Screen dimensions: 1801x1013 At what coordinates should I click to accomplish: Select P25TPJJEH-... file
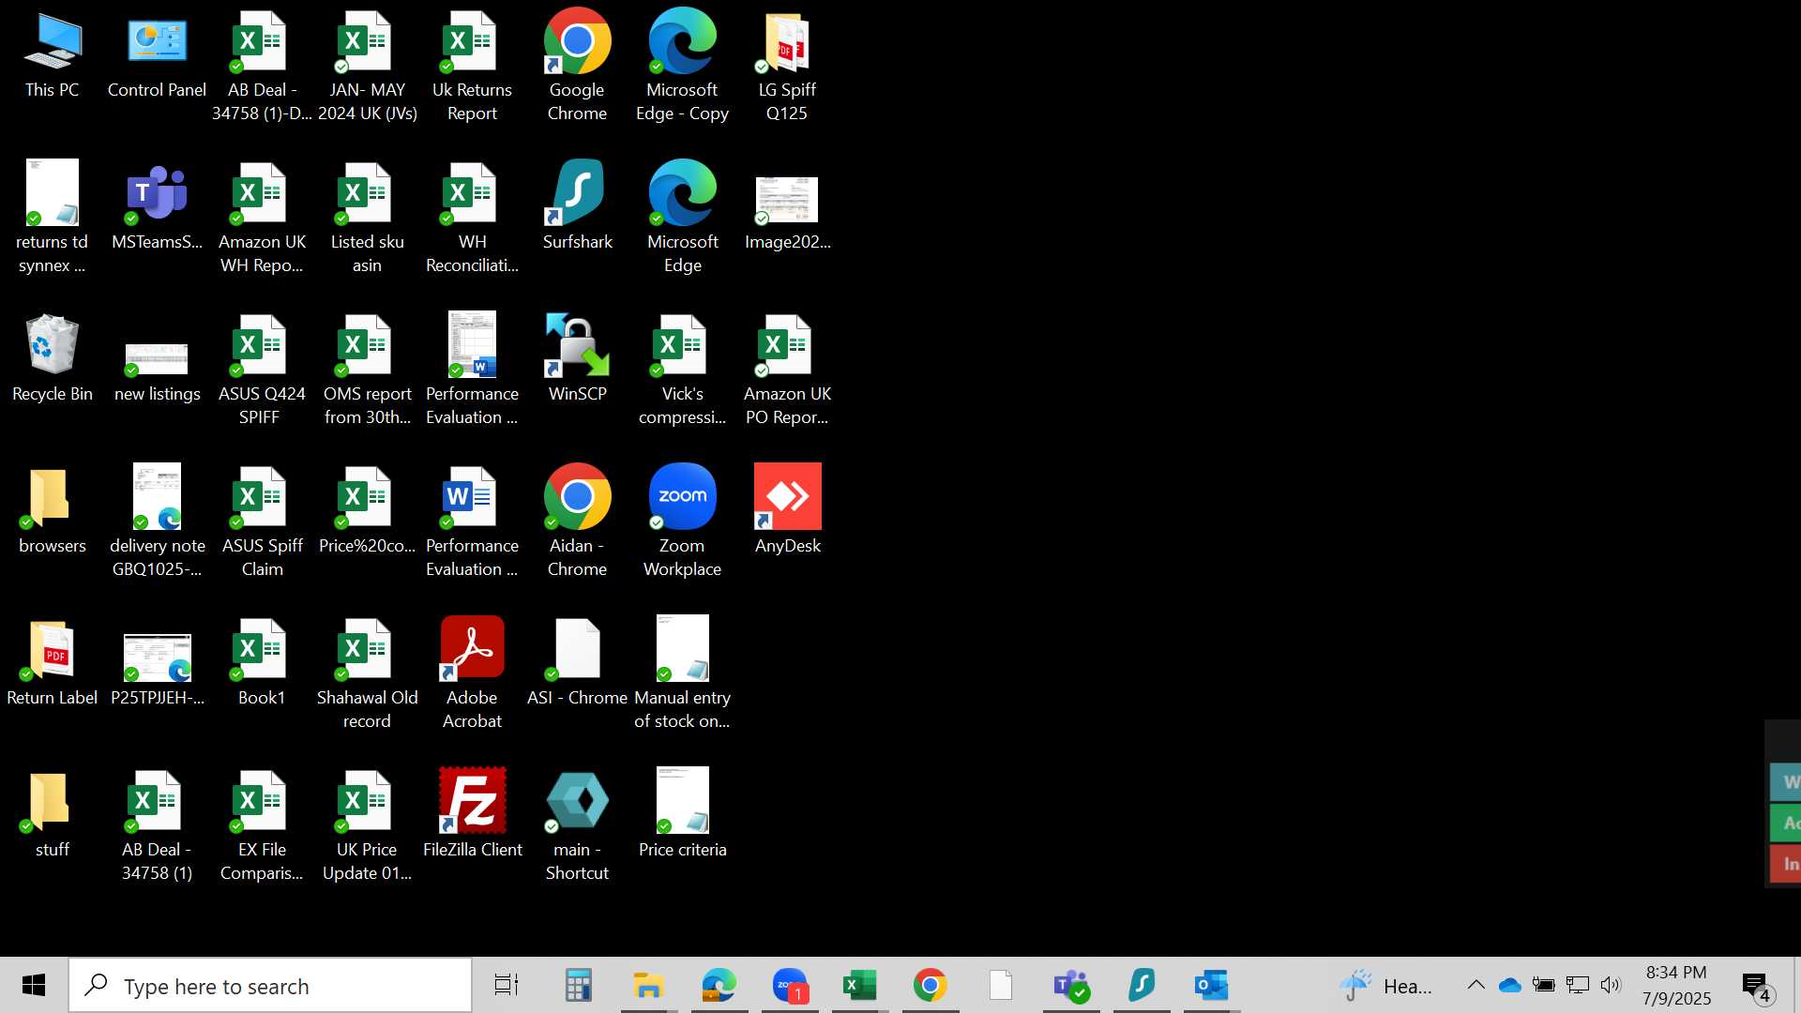pyautogui.click(x=157, y=670)
